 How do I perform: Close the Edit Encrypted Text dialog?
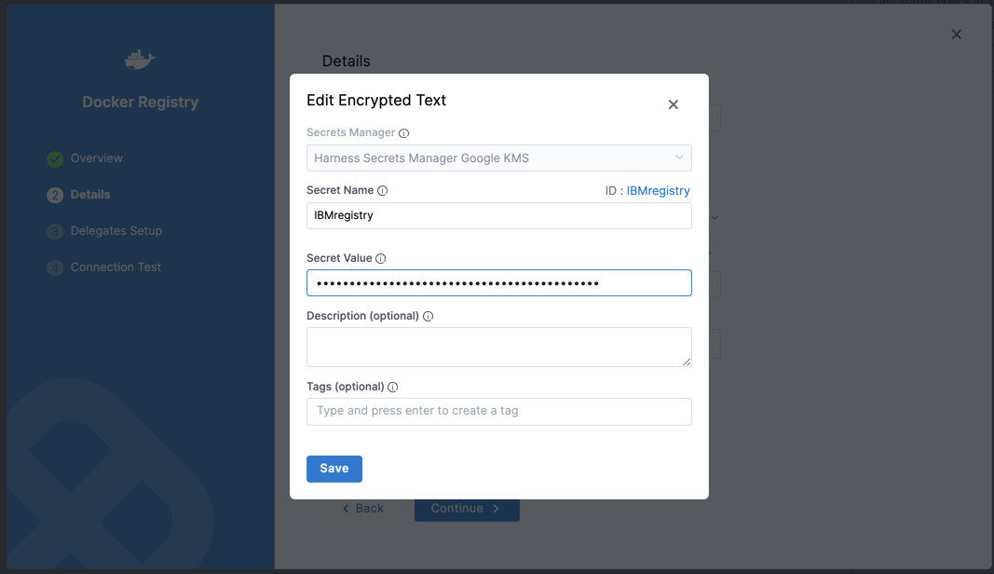(x=673, y=104)
